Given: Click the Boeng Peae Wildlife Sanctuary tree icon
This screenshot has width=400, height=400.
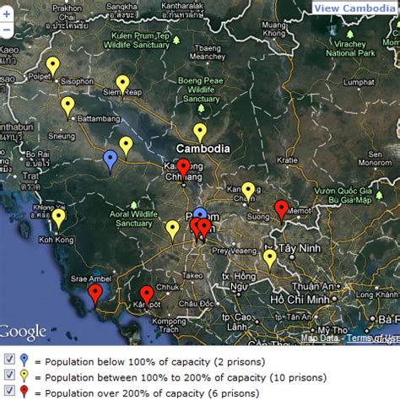Looking at the screenshot, I should (201, 108).
